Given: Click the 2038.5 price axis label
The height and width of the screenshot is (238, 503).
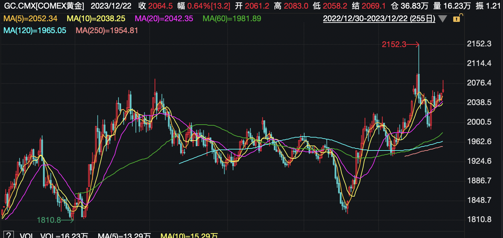Looking at the screenshot, I should pyautogui.click(x=479, y=102).
